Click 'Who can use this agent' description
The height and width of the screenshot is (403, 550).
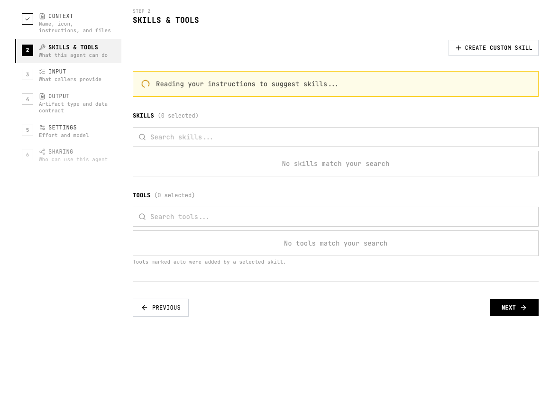pos(73,159)
